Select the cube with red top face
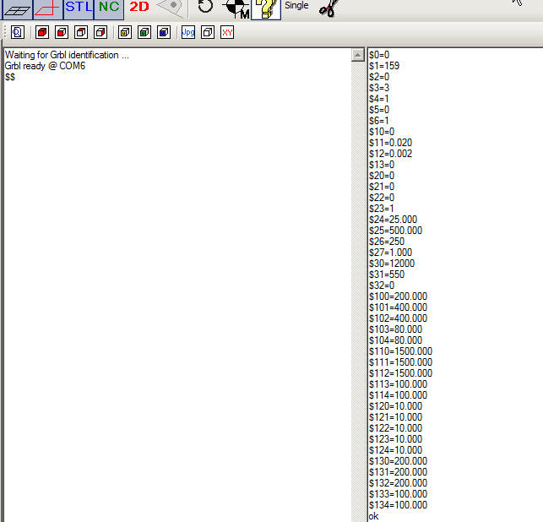This screenshot has width=543, height=522. 81,33
